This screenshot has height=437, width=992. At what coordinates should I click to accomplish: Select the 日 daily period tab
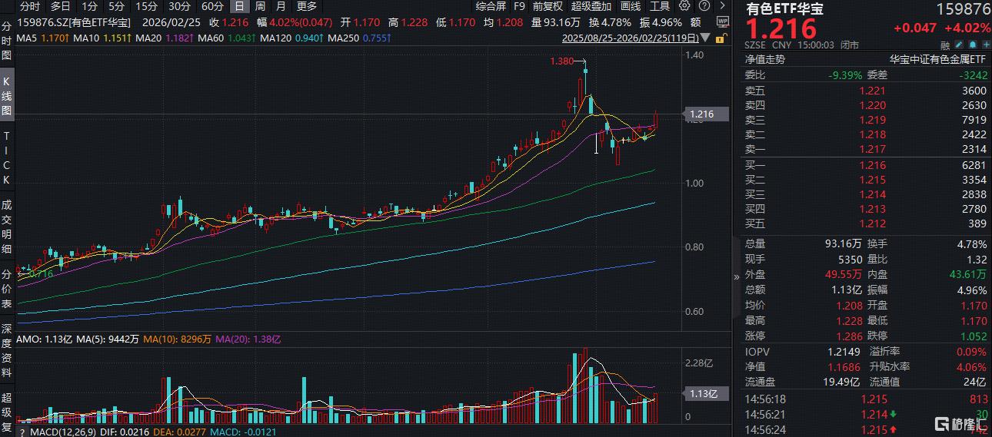pos(239,6)
